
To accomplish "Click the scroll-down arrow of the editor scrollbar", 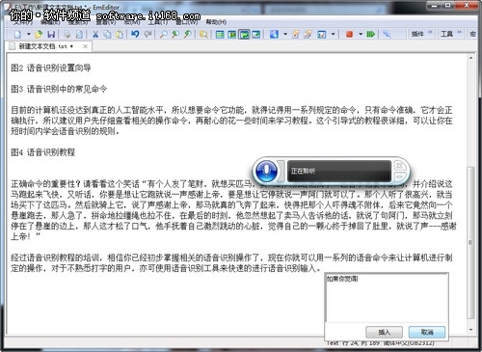I will [470, 330].
